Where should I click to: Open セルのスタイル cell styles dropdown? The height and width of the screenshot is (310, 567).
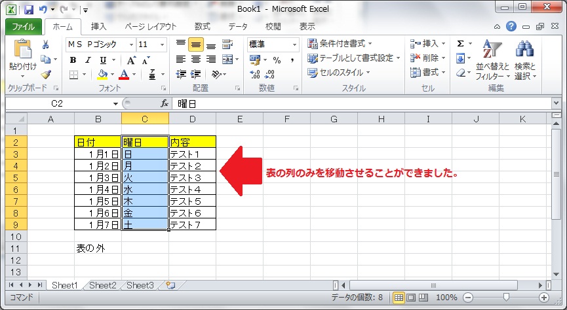pos(339,73)
